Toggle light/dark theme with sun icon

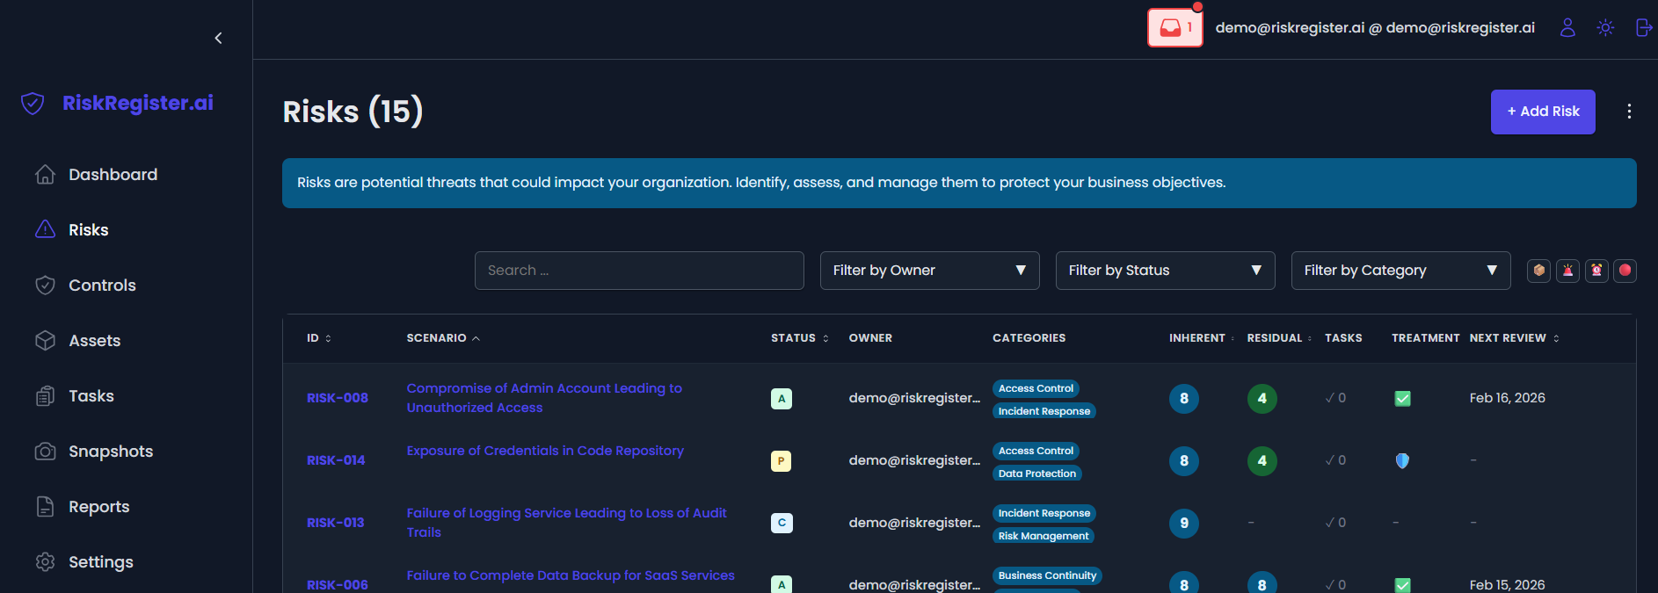coord(1605,28)
